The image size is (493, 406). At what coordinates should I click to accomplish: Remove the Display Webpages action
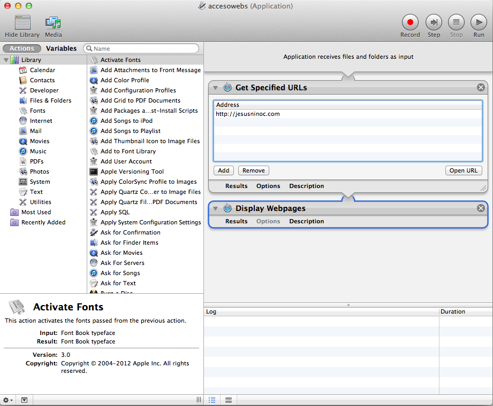pos(481,208)
